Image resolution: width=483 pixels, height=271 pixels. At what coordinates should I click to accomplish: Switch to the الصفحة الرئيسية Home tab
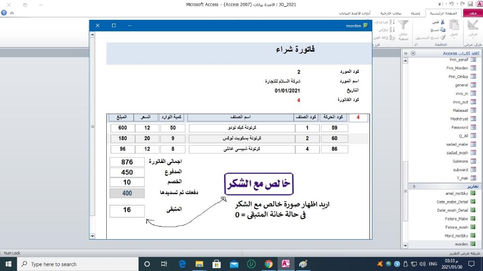pyautogui.click(x=443, y=13)
